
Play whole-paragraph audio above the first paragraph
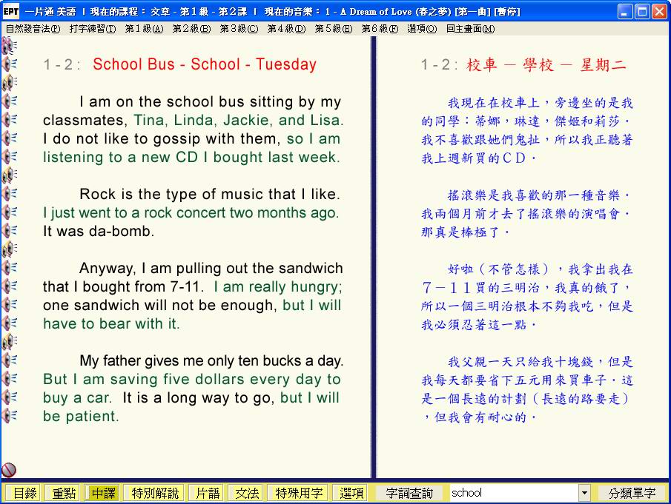(9, 83)
